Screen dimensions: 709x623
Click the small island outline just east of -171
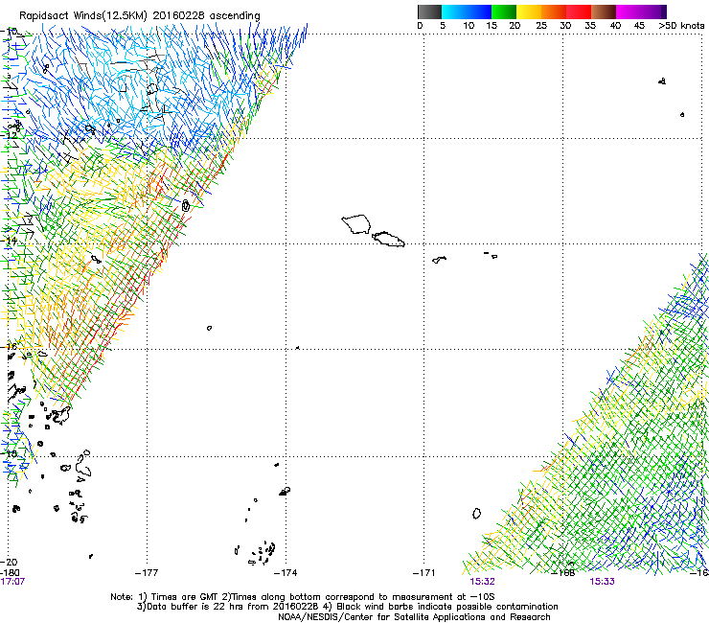[x=439, y=260]
